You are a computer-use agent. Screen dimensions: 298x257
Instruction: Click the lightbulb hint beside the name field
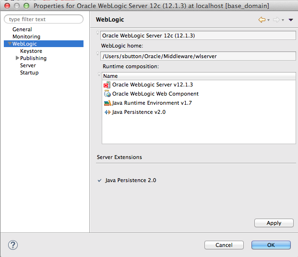pos(98,33)
